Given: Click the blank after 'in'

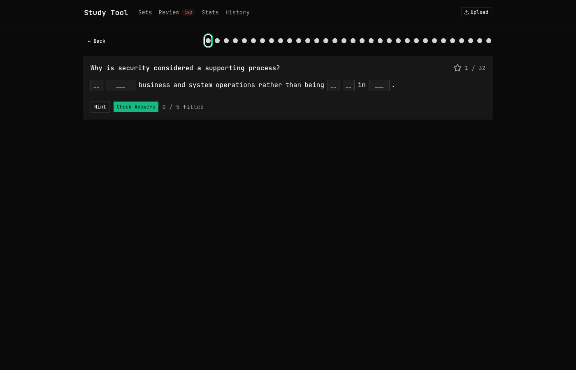Looking at the screenshot, I should pyautogui.click(x=379, y=86).
